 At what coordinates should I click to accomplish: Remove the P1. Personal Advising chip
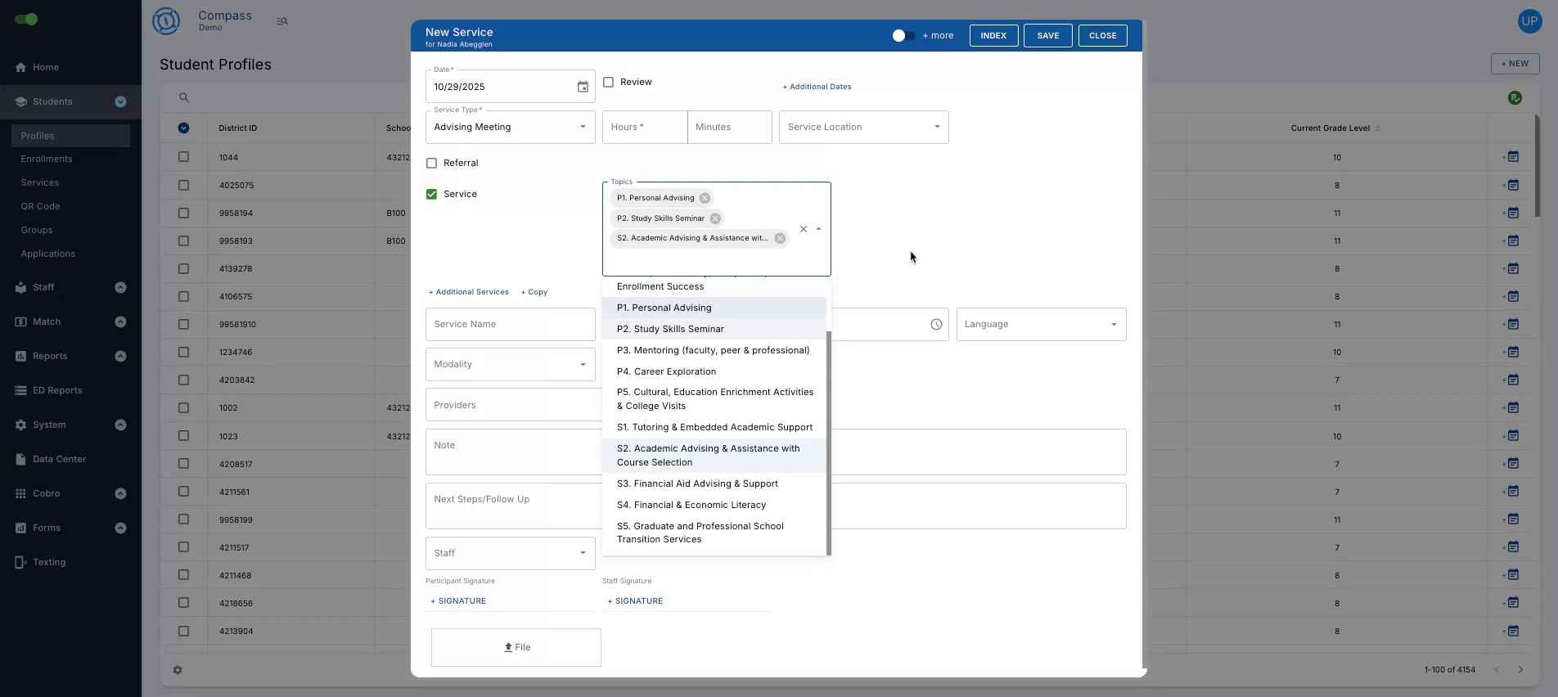tap(705, 198)
